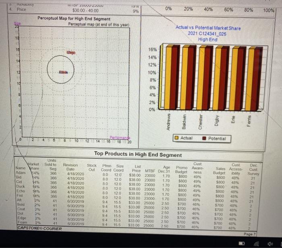Click the 16% label on the chart's vertical axis
The height and width of the screenshot is (248, 282).
click(x=152, y=49)
